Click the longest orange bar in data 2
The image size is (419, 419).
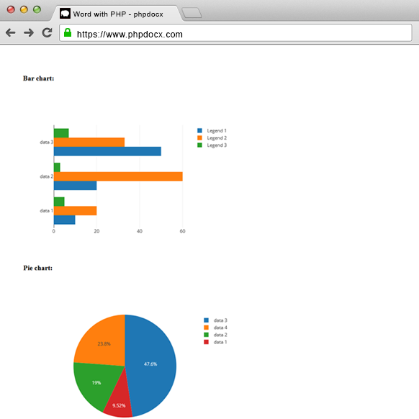coord(118,176)
